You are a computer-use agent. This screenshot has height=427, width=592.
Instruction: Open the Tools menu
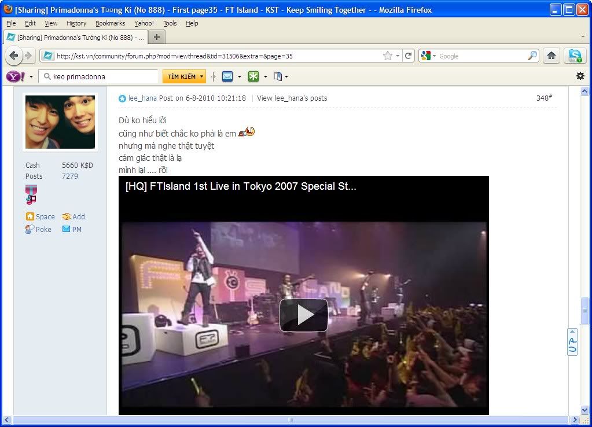[x=170, y=23]
